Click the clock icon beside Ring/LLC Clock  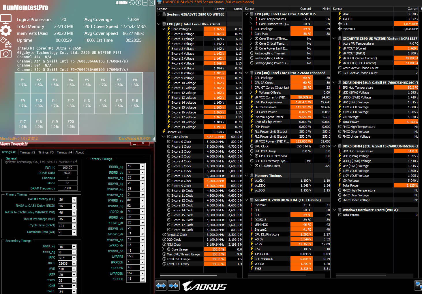164,235
